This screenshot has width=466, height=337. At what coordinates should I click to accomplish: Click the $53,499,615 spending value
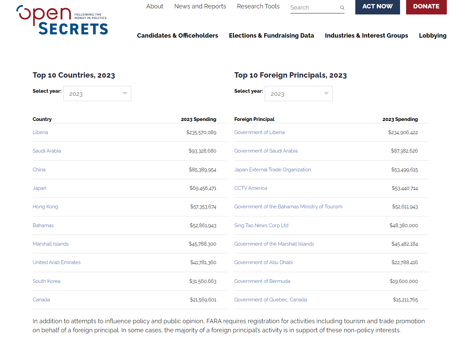pyautogui.click(x=404, y=170)
